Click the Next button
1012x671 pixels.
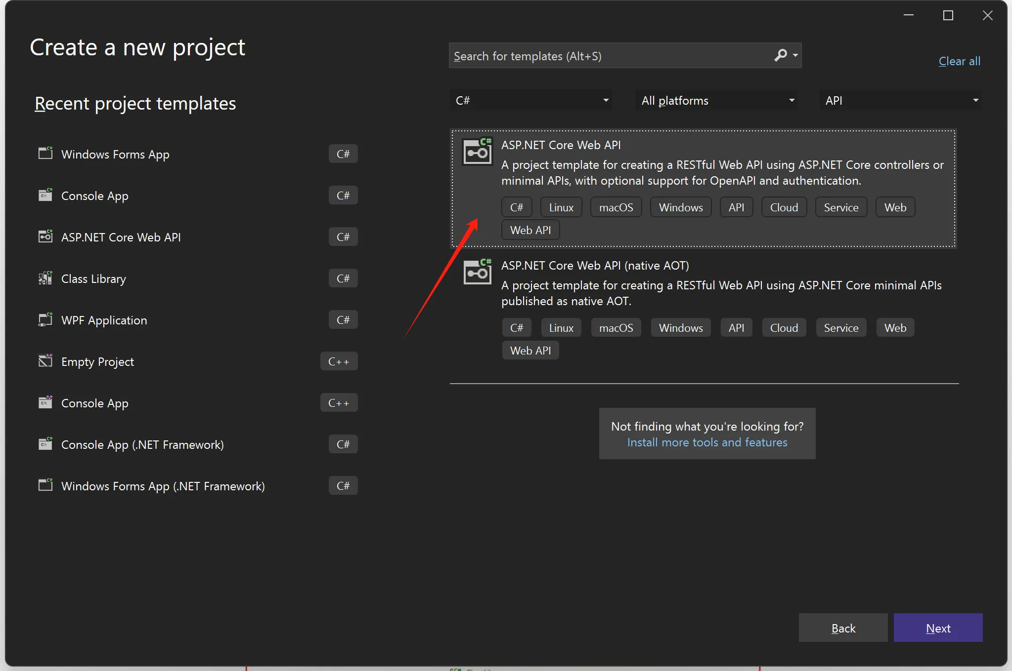pyautogui.click(x=938, y=628)
